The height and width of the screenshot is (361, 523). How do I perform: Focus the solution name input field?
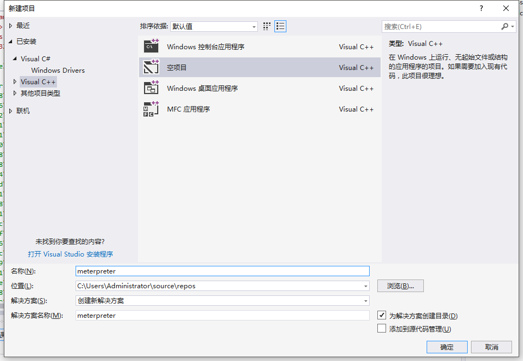[222, 316]
